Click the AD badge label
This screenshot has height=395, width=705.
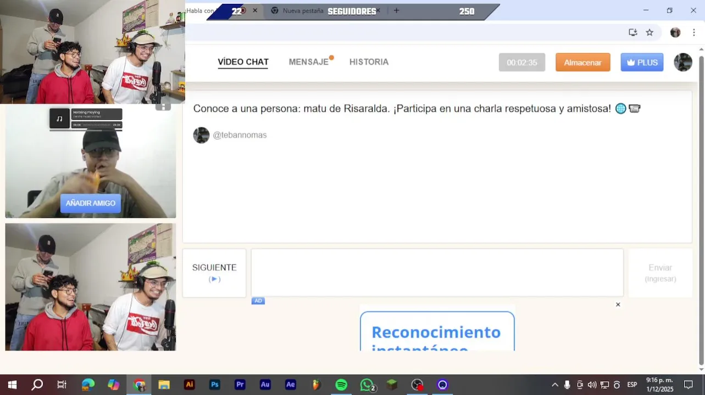258,301
